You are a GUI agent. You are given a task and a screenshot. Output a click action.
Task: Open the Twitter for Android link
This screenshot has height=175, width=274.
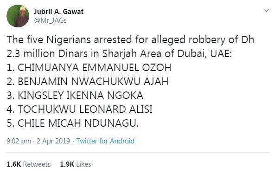(105, 141)
